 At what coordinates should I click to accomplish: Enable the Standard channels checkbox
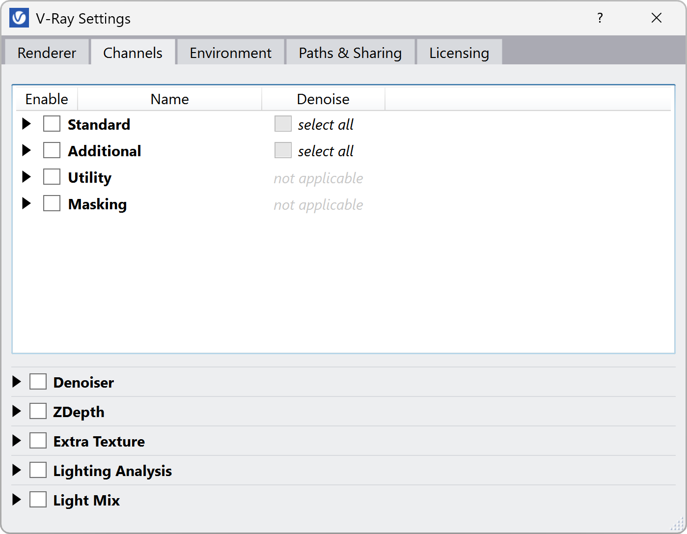point(52,124)
